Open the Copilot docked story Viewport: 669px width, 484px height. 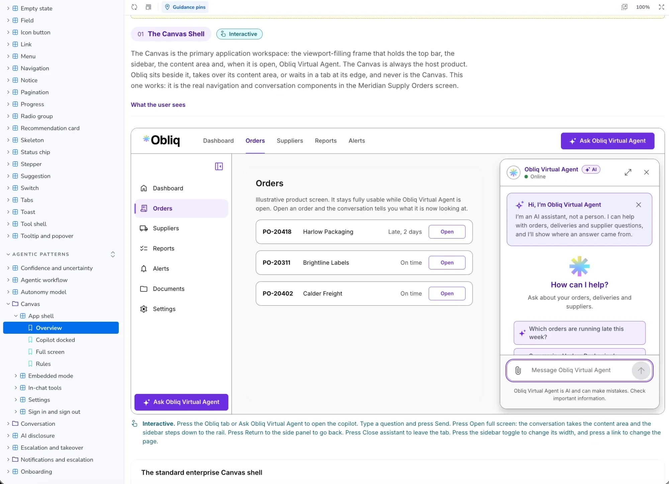tap(55, 340)
